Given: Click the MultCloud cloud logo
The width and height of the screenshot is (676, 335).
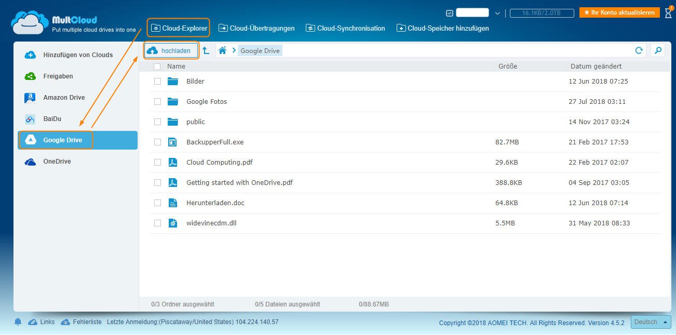Looking at the screenshot, I should pos(30,22).
